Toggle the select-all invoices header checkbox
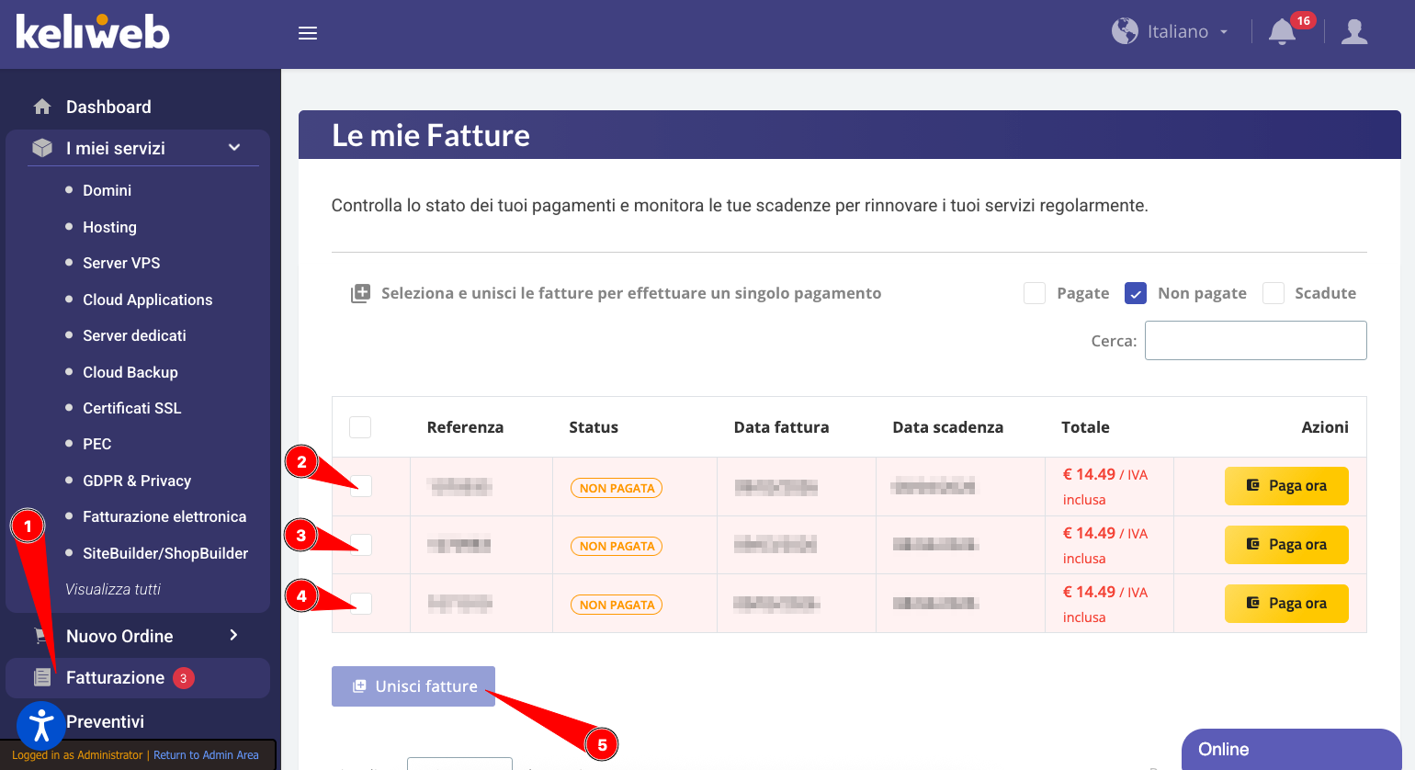Screen dimensions: 1415x770 click(x=360, y=427)
